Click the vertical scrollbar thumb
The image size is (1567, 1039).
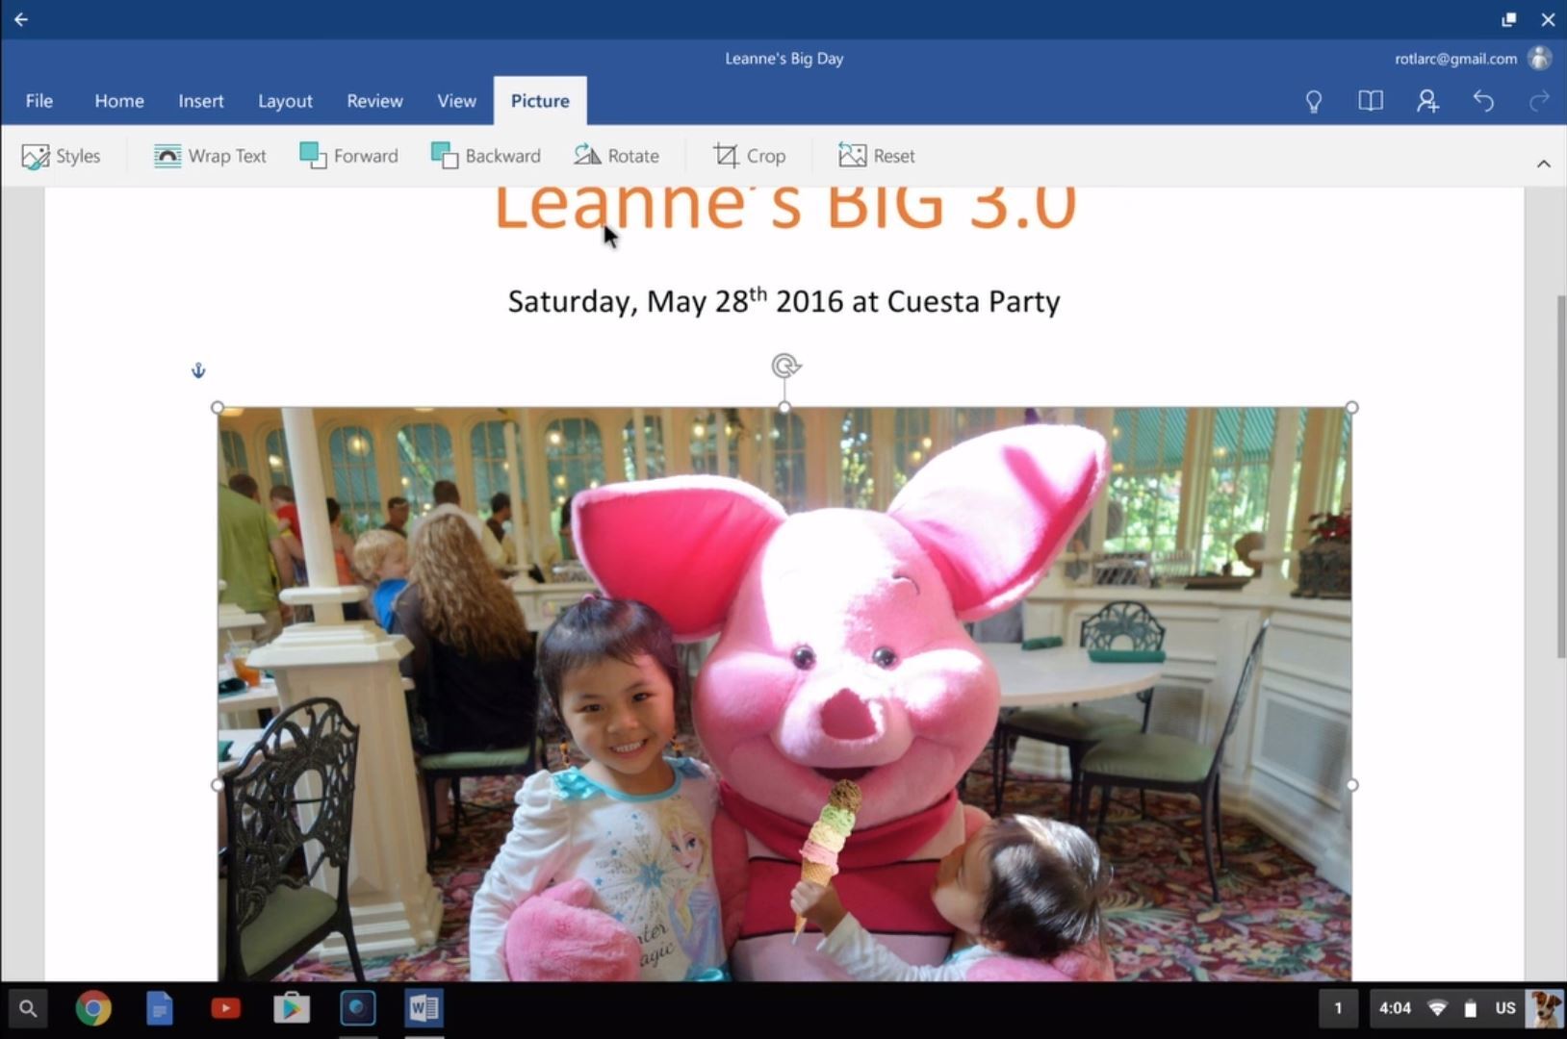click(x=1560, y=477)
